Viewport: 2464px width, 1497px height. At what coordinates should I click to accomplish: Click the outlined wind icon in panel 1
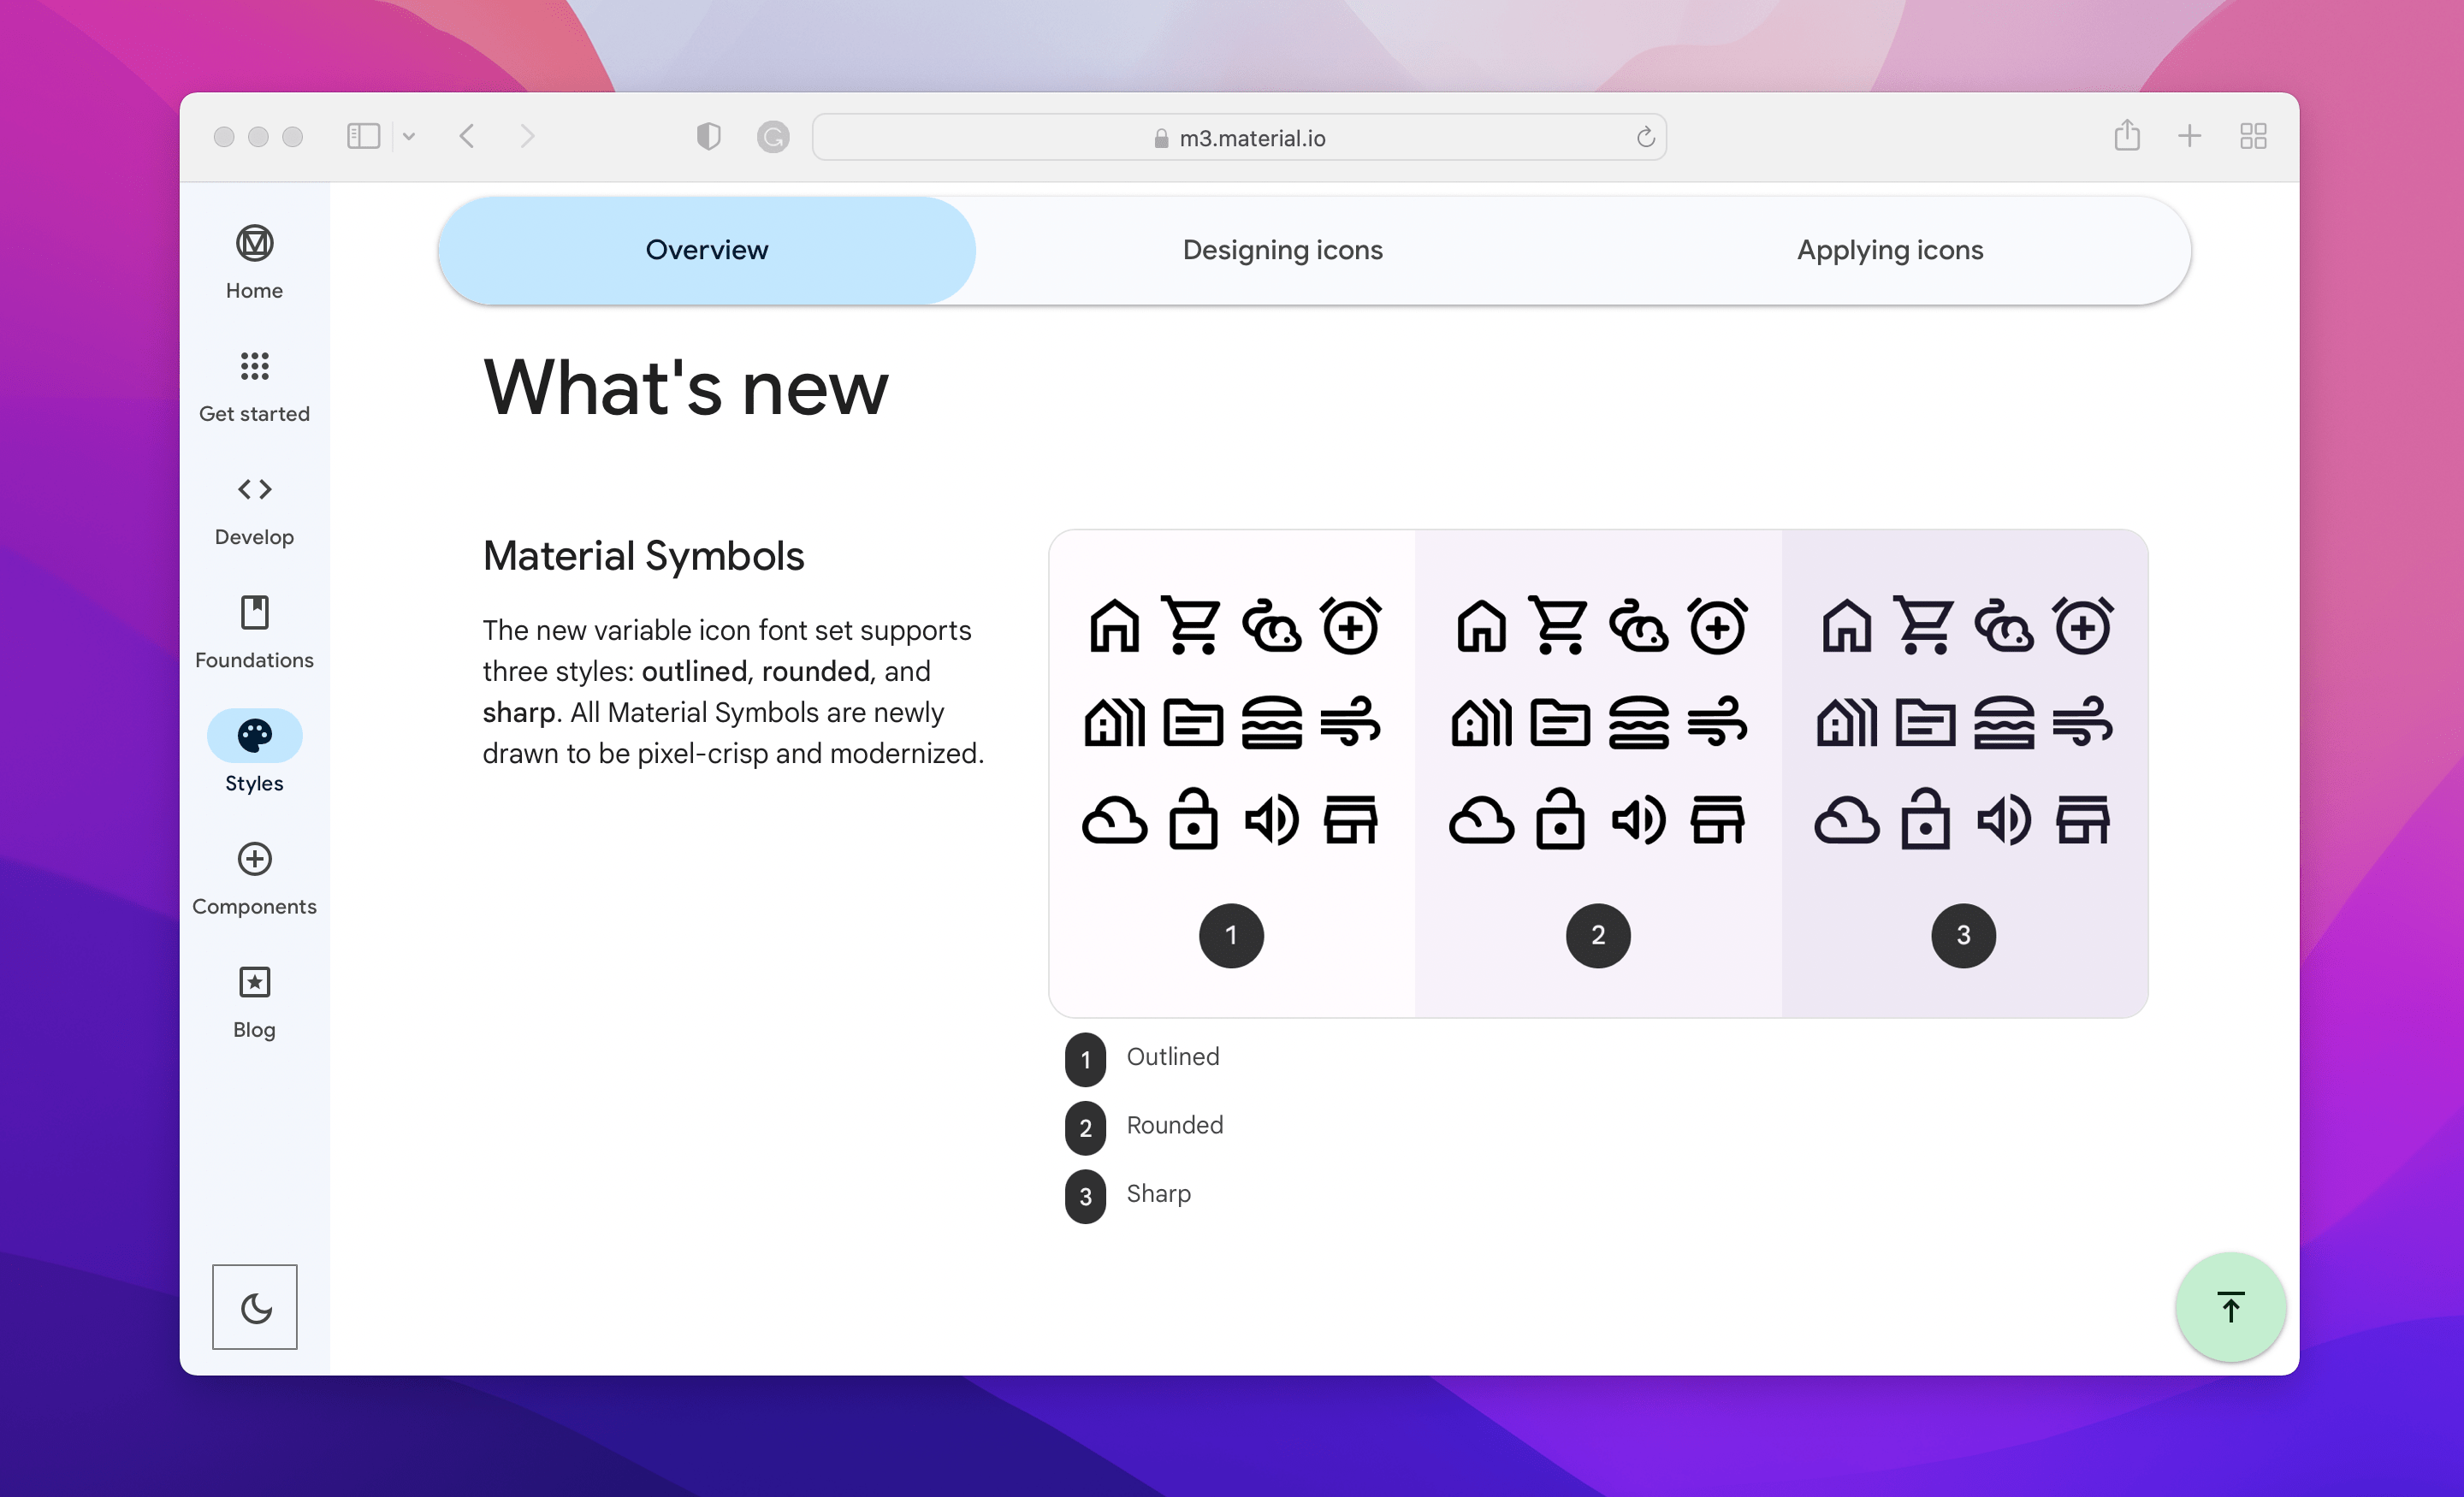1350,722
